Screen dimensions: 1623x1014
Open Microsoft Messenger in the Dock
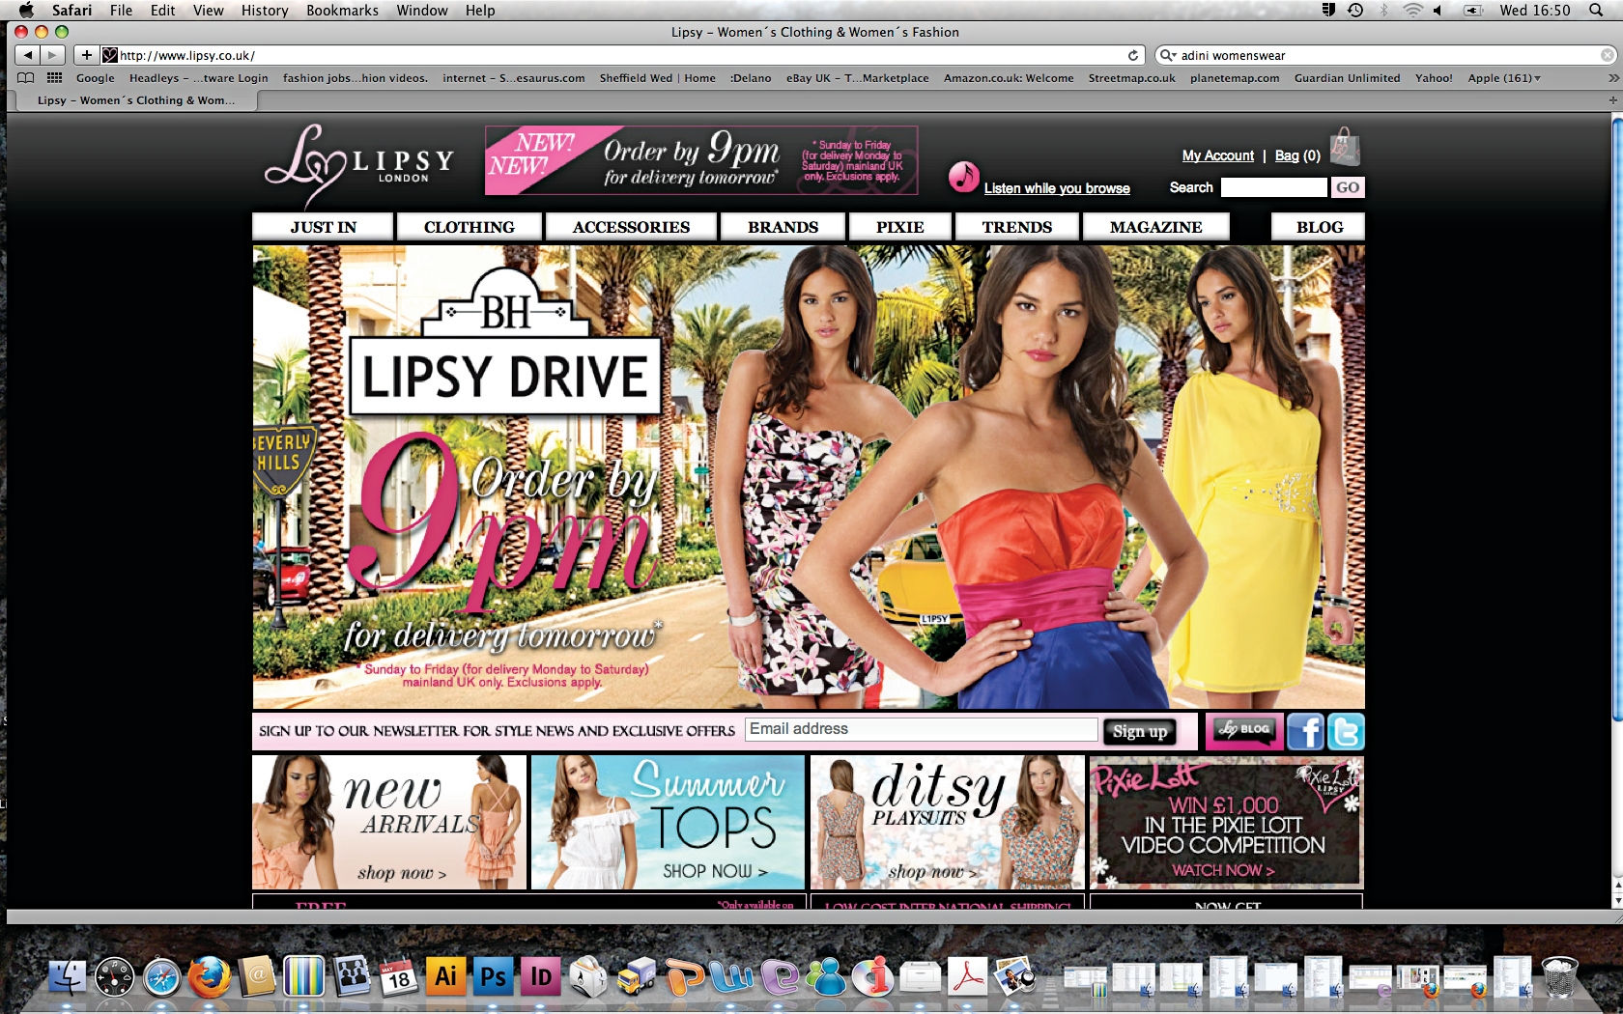pos(826,976)
